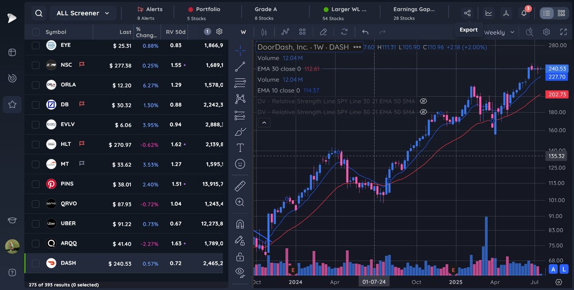Switch to the Alerts tab
Viewport: 574px width, 290px height.
point(150,13)
